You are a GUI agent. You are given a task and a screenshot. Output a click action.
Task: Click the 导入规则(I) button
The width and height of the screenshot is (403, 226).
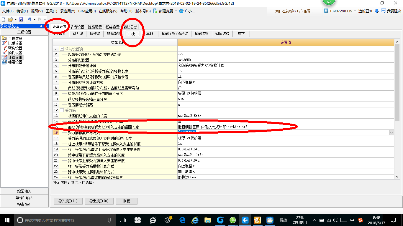tap(68, 201)
